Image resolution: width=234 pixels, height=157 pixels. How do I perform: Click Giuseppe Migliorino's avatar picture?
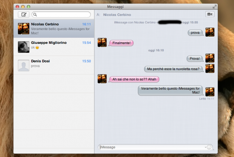click(x=23, y=47)
